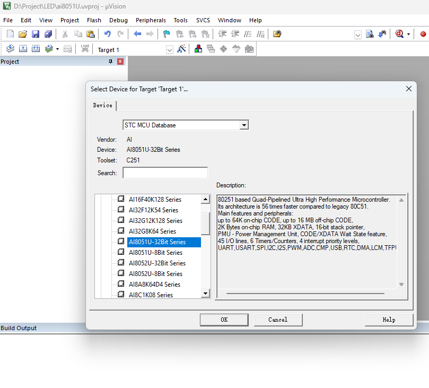Click the Description horizontal scrollbar
Screen dimensions: 429x388
[305, 294]
